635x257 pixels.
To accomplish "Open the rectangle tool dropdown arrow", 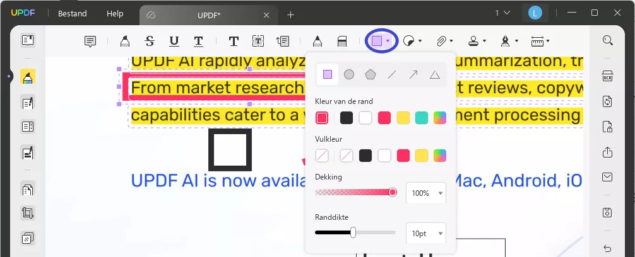I will (388, 41).
